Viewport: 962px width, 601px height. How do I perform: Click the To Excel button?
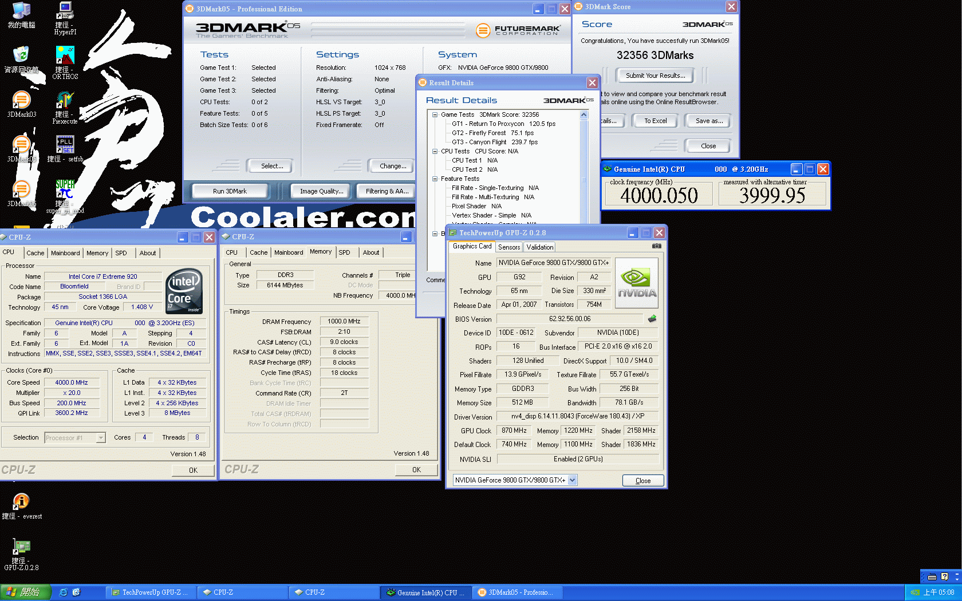(x=655, y=121)
